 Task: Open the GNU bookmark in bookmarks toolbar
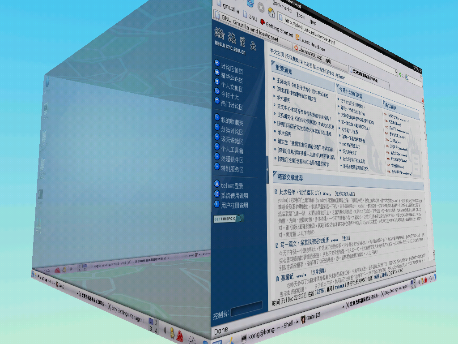250,16
